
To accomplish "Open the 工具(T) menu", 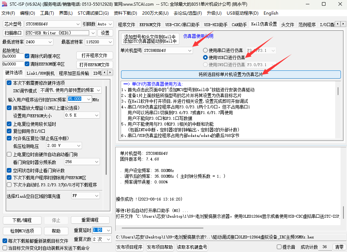I will pyautogui.click(x=47, y=13).
